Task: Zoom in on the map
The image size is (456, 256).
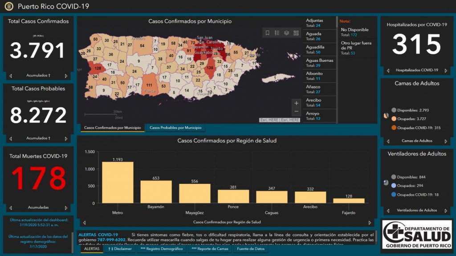Action: pyautogui.click(x=297, y=103)
